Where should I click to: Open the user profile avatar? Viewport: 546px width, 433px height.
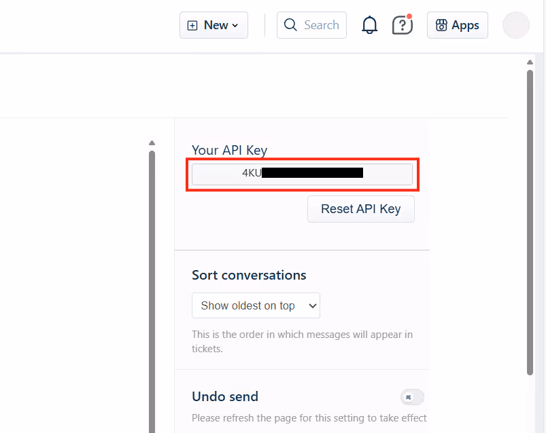pyautogui.click(x=515, y=25)
